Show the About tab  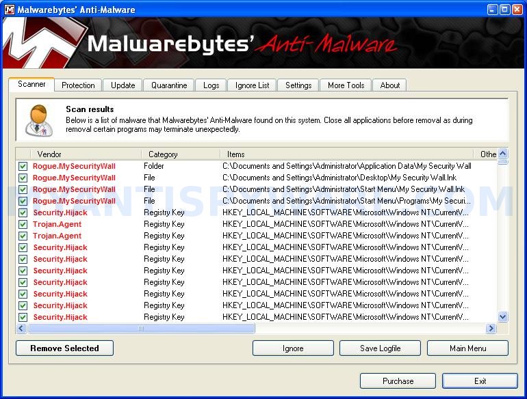click(x=390, y=85)
